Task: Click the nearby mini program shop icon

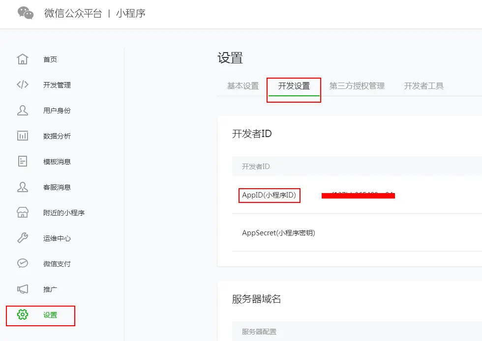Action: pyautogui.click(x=23, y=212)
